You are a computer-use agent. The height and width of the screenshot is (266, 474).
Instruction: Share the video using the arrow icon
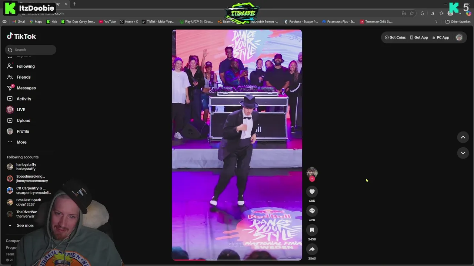tap(312, 249)
